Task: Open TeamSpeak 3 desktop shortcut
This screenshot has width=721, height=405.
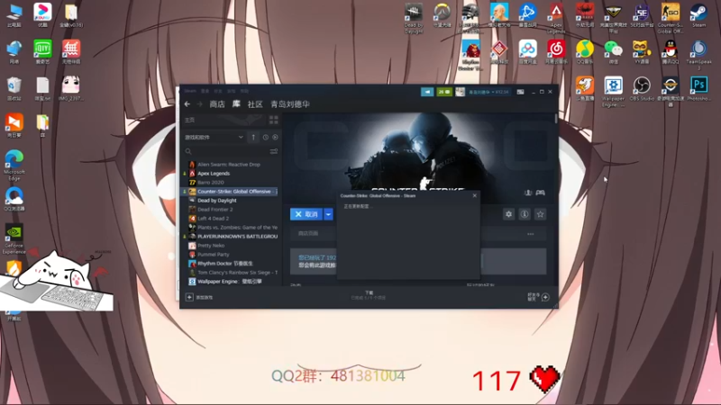Action: point(699,54)
